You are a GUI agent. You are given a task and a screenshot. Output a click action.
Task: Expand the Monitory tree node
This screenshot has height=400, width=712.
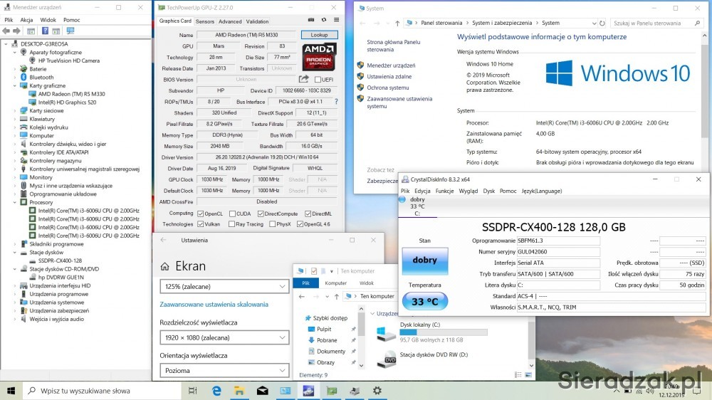click(14, 177)
